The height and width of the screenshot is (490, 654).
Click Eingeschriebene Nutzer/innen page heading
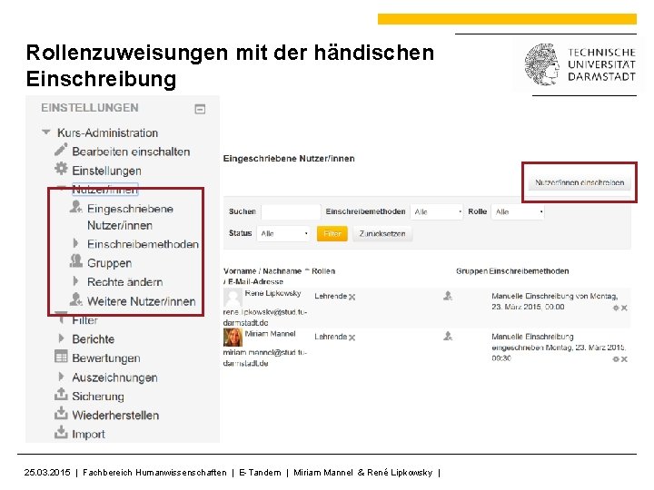click(289, 158)
